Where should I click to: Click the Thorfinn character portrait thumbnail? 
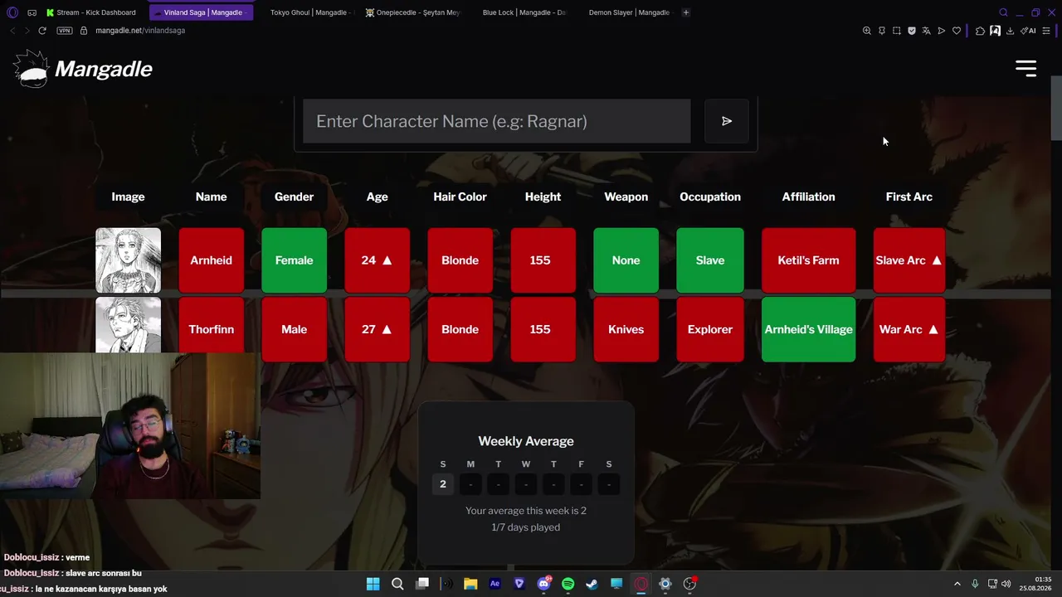pyautogui.click(x=128, y=326)
